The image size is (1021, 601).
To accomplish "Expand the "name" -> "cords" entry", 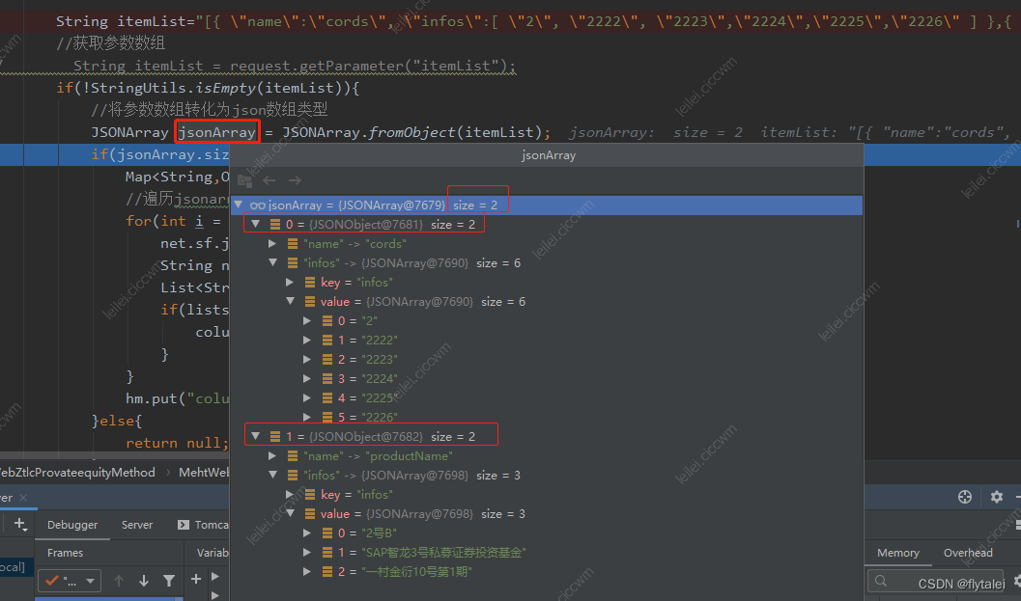I will [x=272, y=243].
